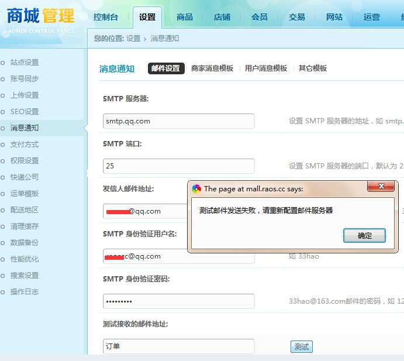404x361 pixels.
Task: Go to 清理缓存 sidebar item
Action: coord(25,226)
